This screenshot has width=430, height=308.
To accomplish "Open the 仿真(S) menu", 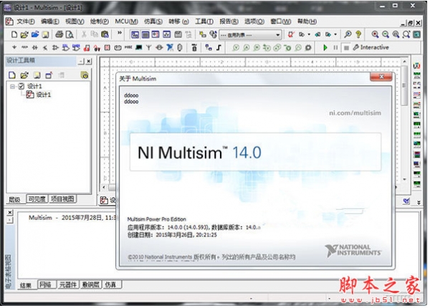I will tap(153, 21).
